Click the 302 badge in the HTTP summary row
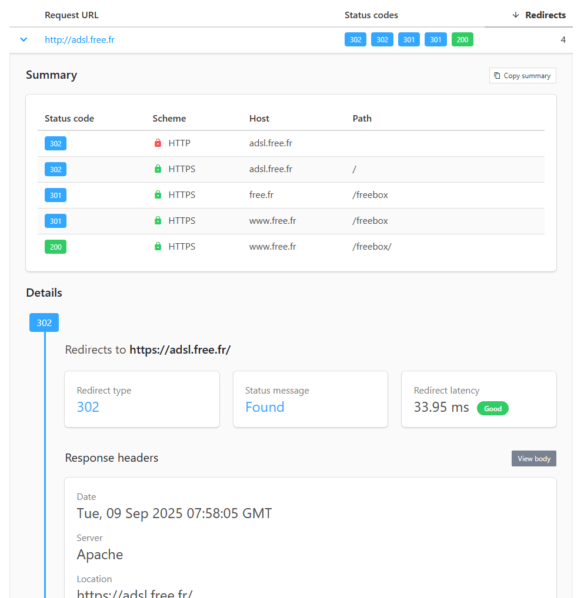 coord(55,143)
